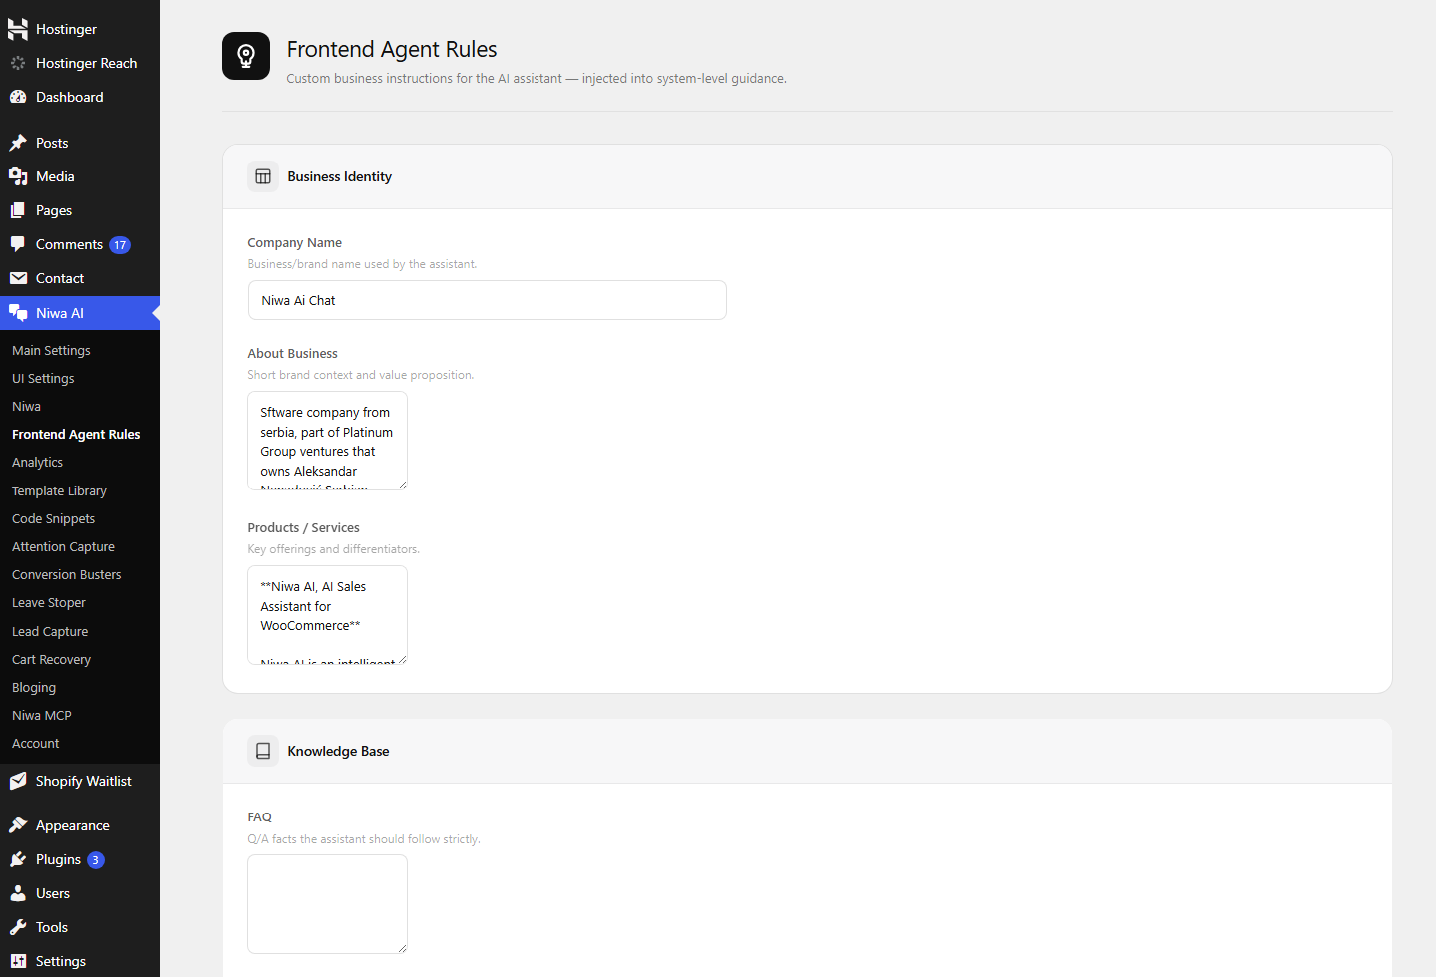Open Main Settings submenu item
1436x977 pixels.
[x=51, y=350]
